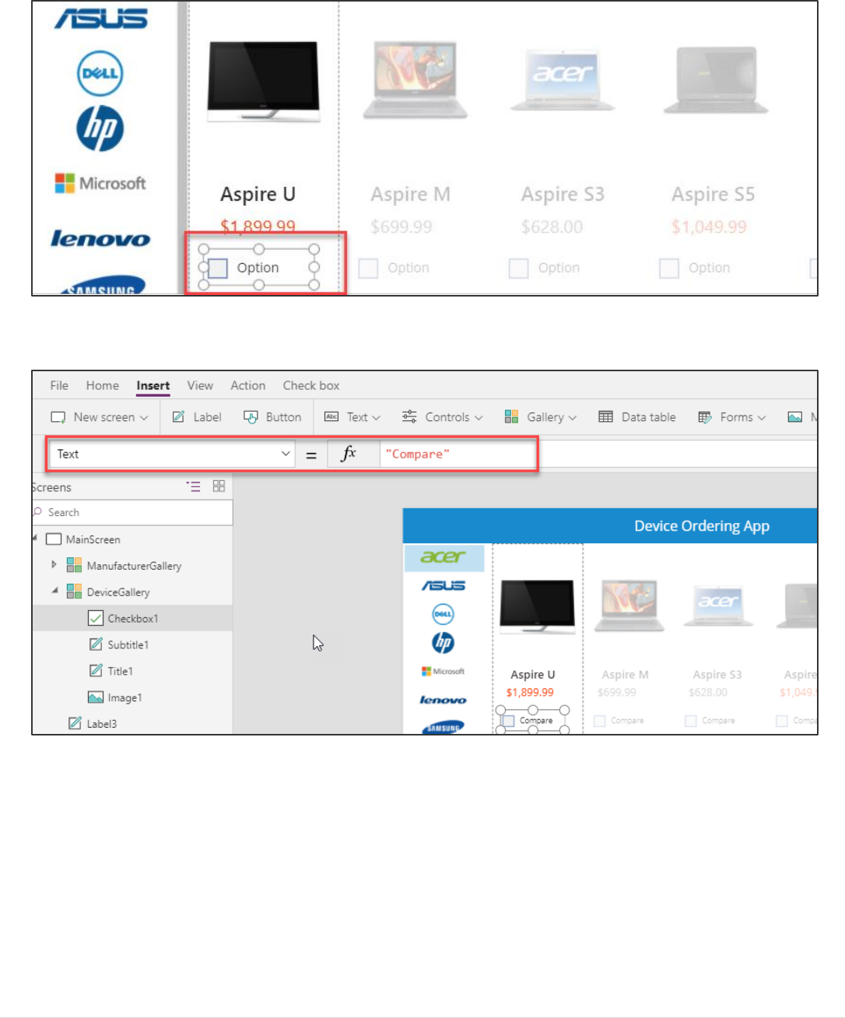Viewport: 845px width, 1018px height.
Task: Check the Option checkbox under Aspire S5
Action: point(668,268)
